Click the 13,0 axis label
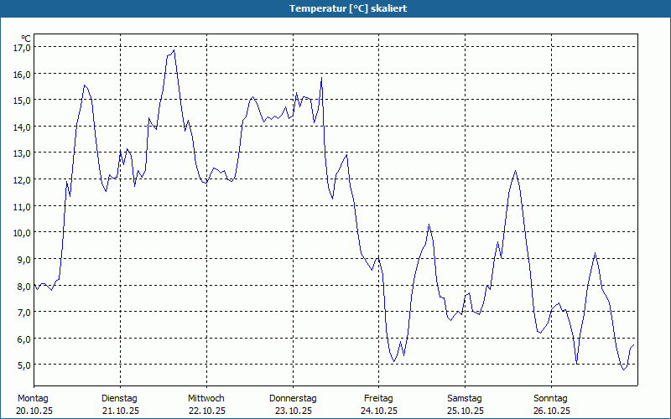The image size is (671, 419). [23, 153]
